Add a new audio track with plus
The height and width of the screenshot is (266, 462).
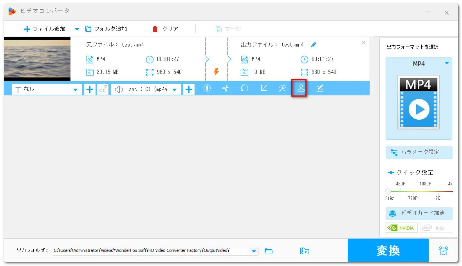[x=189, y=89]
